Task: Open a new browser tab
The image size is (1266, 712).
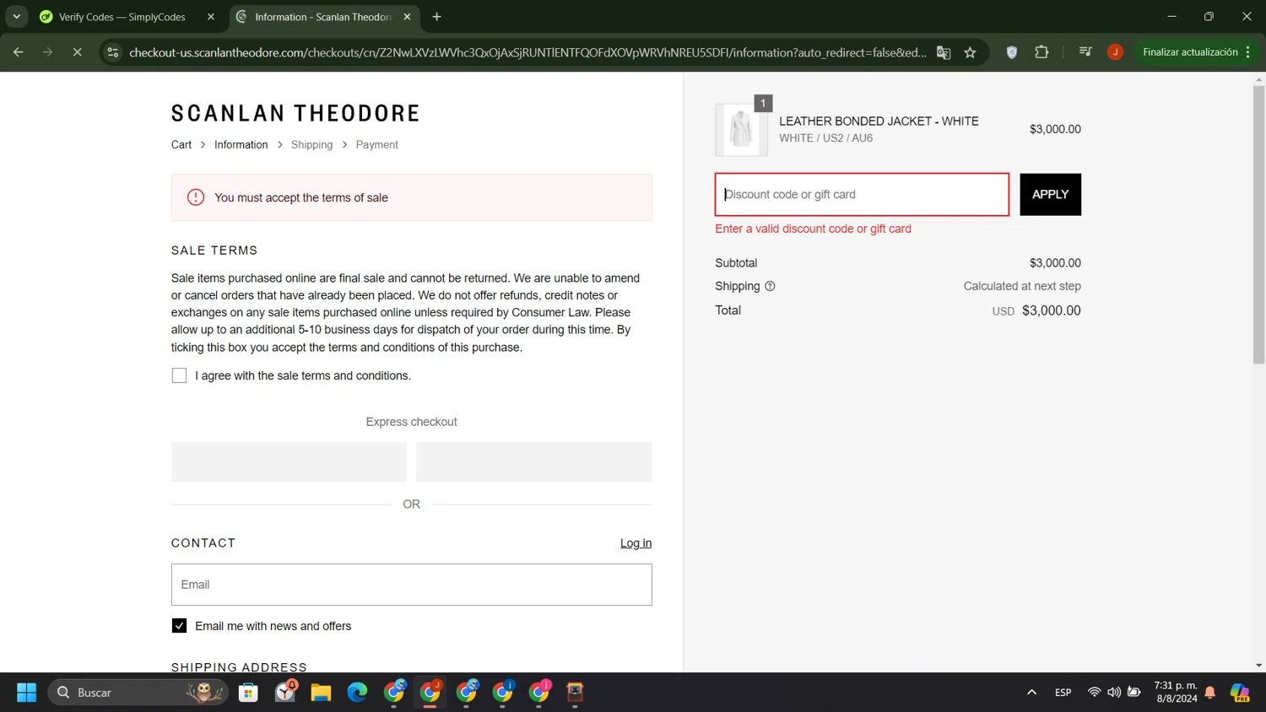Action: pyautogui.click(x=436, y=17)
